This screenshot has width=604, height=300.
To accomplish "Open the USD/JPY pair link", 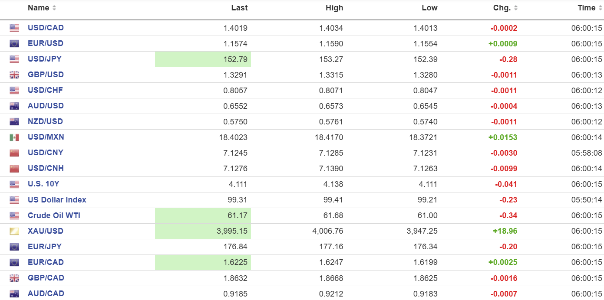I will click(45, 59).
